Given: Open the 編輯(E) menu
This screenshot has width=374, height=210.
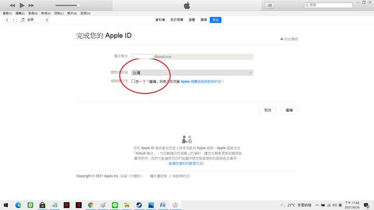Looking at the screenshot, I should point(20,13).
